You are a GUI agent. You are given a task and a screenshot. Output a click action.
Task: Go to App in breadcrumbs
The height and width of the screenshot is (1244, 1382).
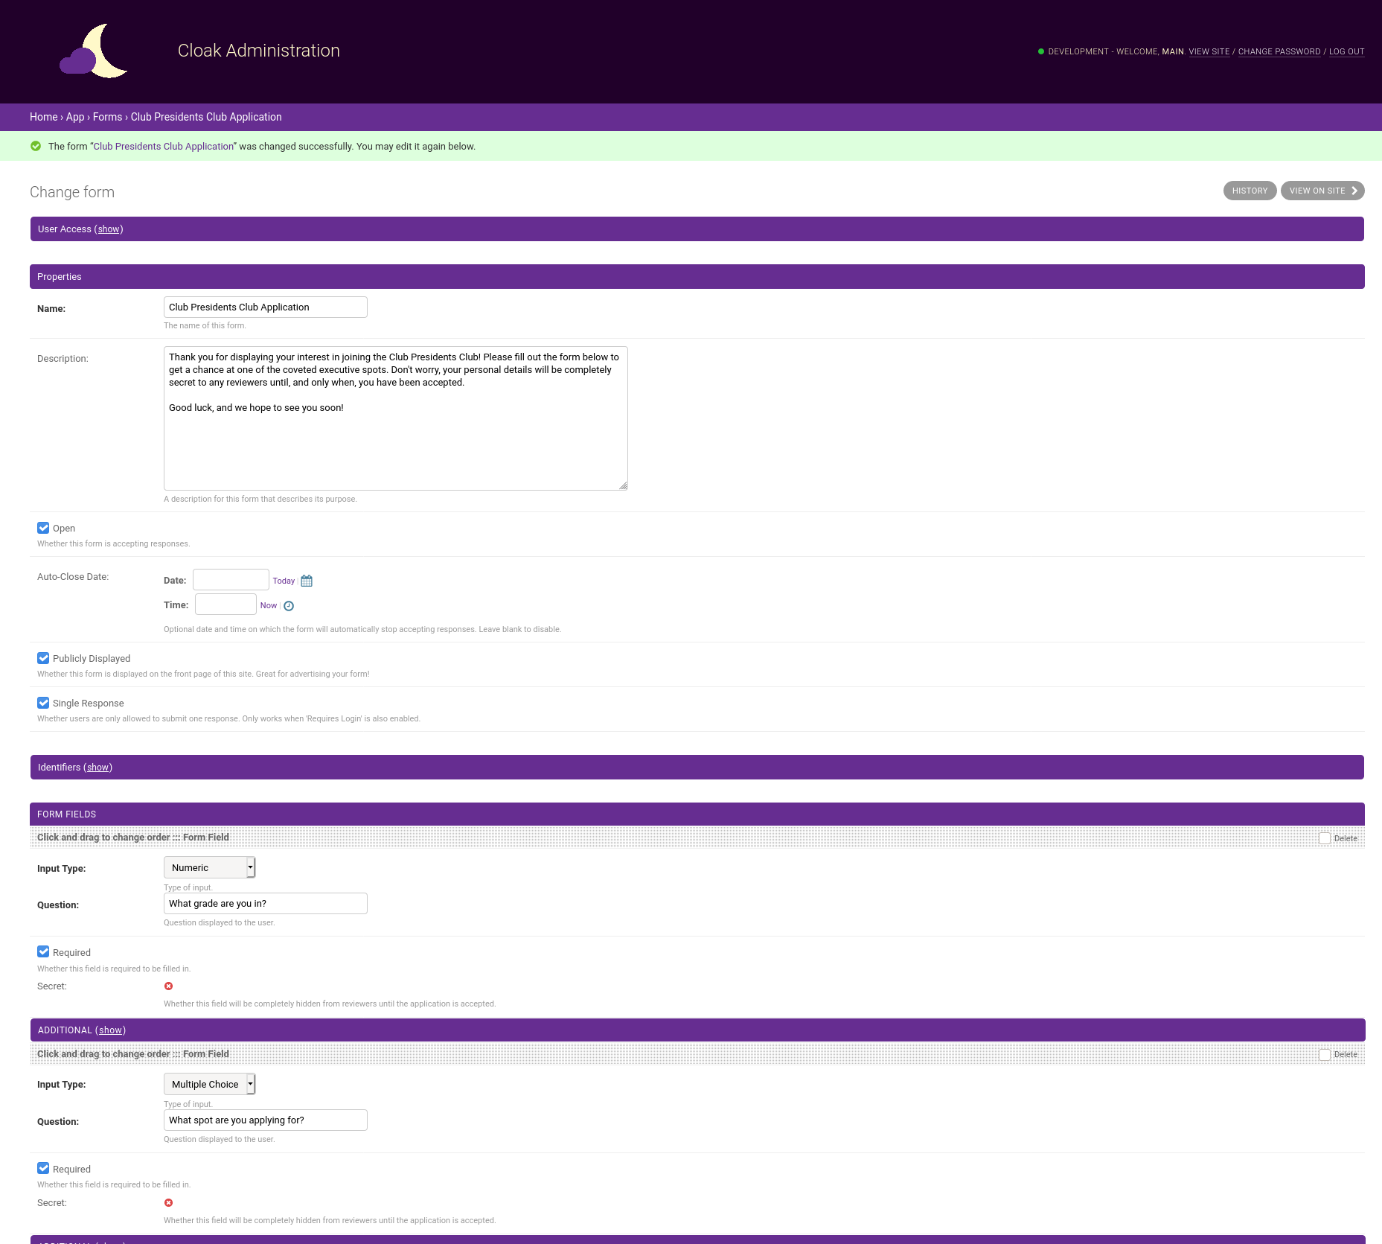75,117
